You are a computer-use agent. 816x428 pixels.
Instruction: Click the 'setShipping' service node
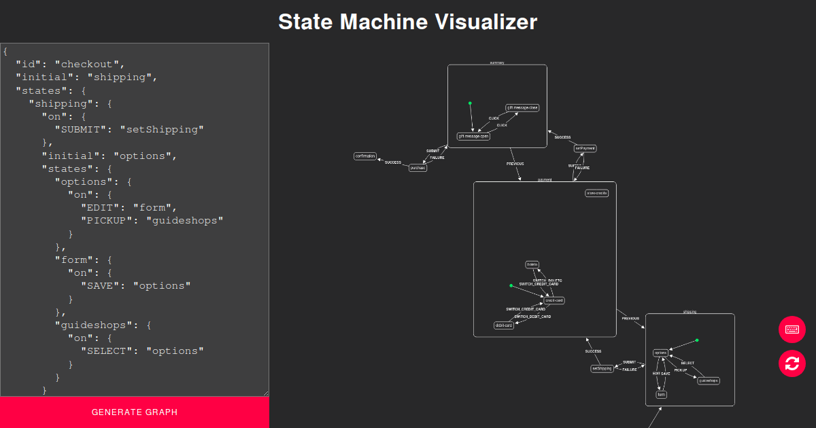point(602,368)
